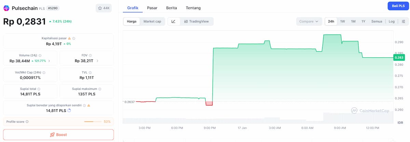Click the 52% profile score value

pyautogui.click(x=107, y=122)
